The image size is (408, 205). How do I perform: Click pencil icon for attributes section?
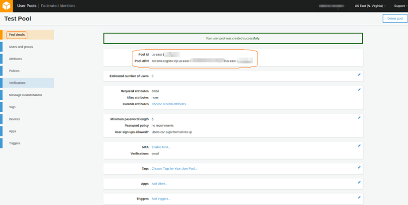point(359,89)
